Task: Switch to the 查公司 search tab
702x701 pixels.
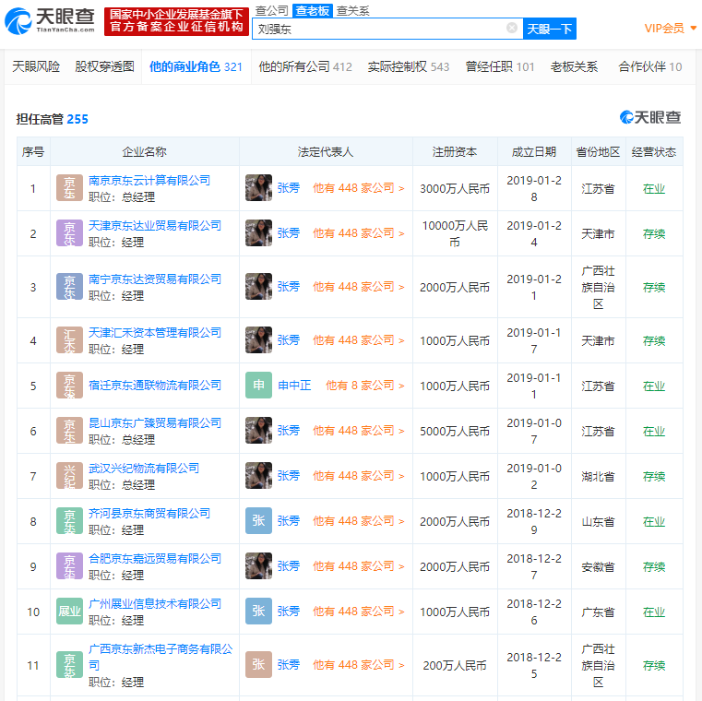Action: coord(272,11)
